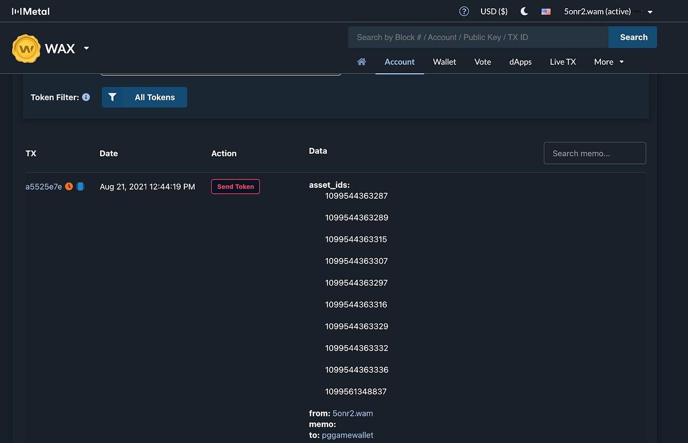Click the orange clock icon beside a5525e7e
This screenshot has height=443, width=688.
click(x=69, y=186)
